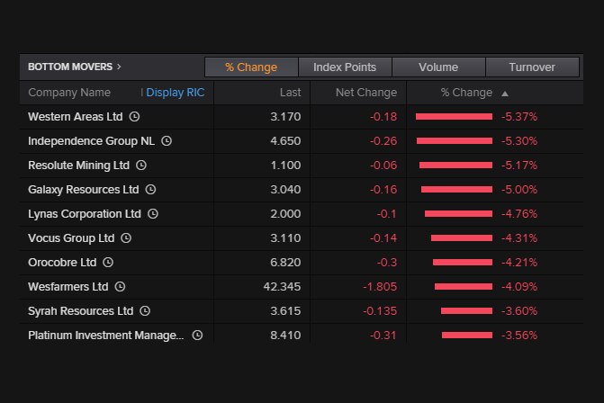Sort by the Last column header
This screenshot has height=403, width=604.
tap(291, 93)
